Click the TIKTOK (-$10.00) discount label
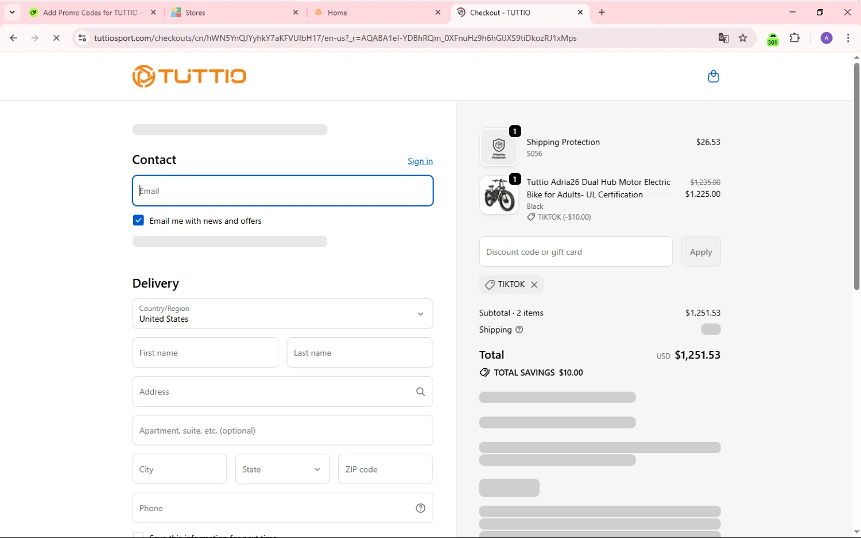This screenshot has width=861, height=538. click(564, 217)
